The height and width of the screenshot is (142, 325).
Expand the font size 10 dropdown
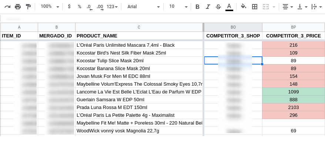coord(178,7)
